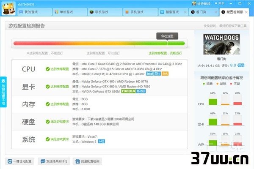Screen dimensions: 254x169
Task: Click the phone game icon on 手机游戏 tab
Action: click(127, 12)
